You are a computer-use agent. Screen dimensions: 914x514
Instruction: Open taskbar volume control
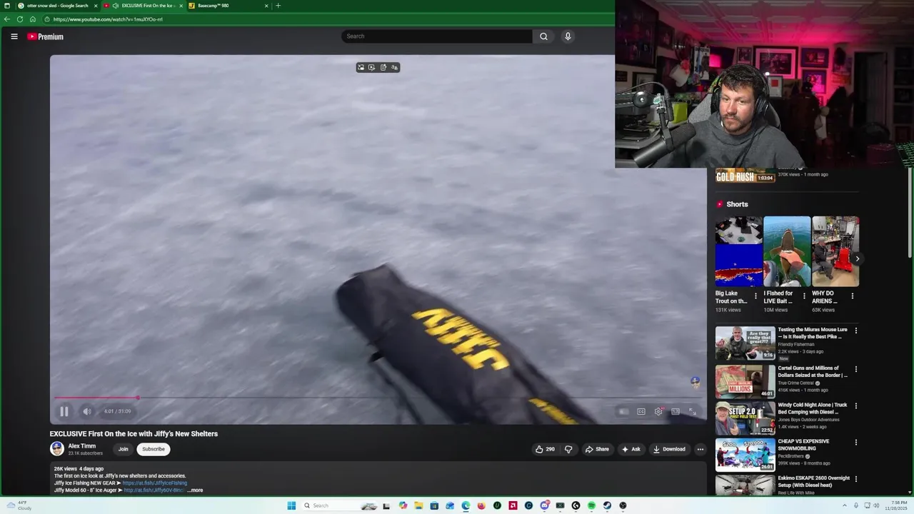click(x=876, y=505)
